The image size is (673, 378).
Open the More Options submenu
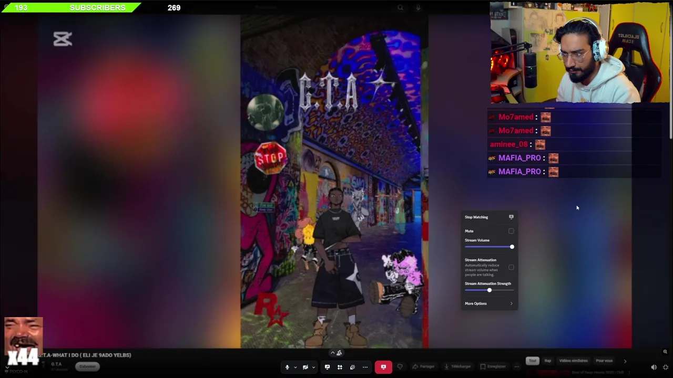(489, 303)
